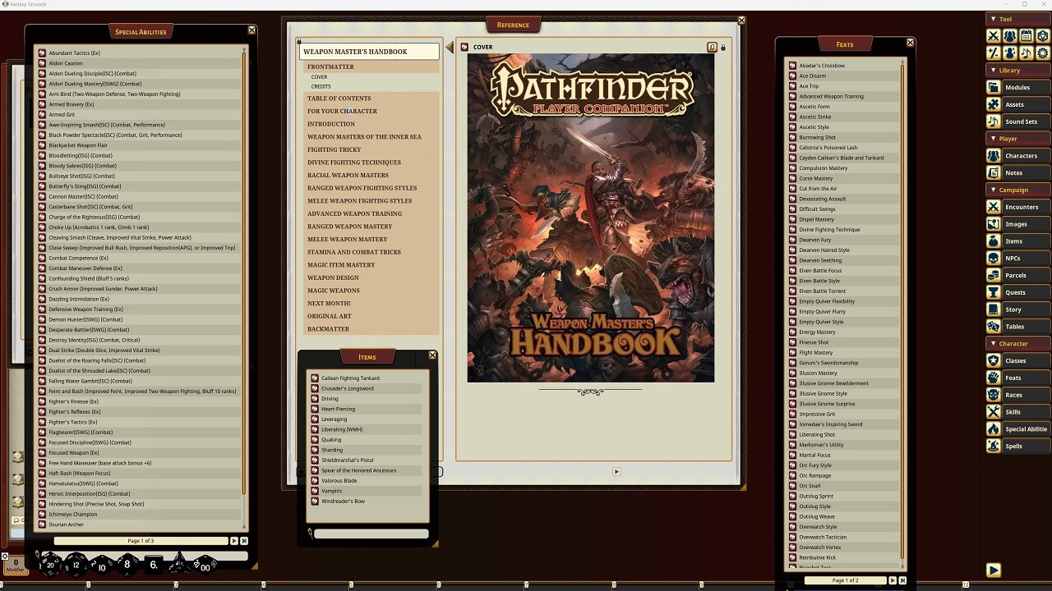The image size is (1052, 591).
Task: Toggle the lock on the Reference window
Action: pyautogui.click(x=723, y=47)
